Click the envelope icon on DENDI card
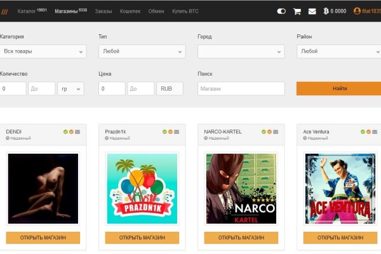 [77, 132]
